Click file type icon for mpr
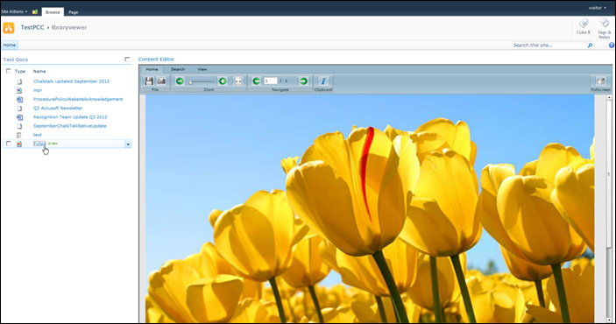The image size is (616, 324). [x=19, y=90]
